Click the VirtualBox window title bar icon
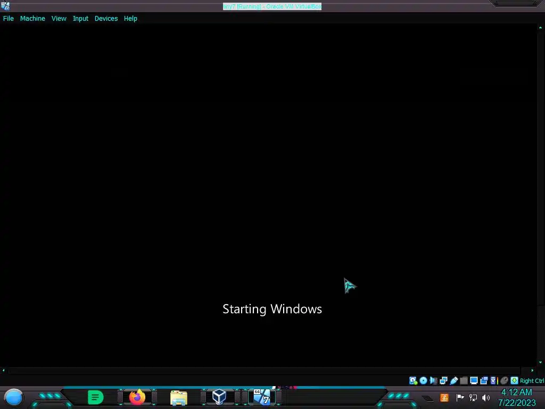This screenshot has width=545, height=409. (5, 5)
